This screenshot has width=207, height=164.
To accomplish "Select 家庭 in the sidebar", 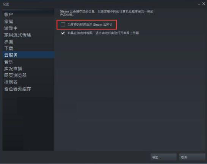I will click(x=8, y=22).
